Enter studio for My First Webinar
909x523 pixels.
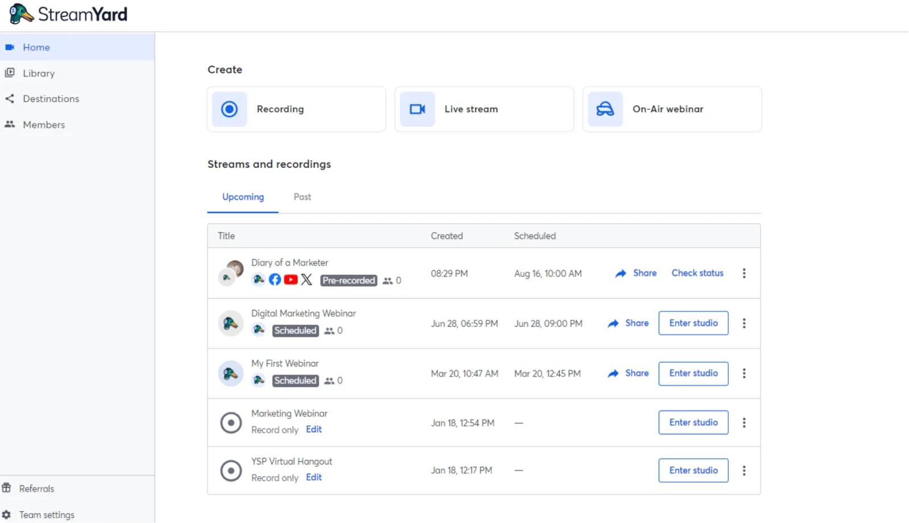tap(693, 374)
